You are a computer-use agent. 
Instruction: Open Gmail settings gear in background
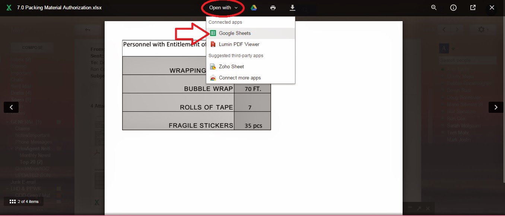click(x=482, y=29)
